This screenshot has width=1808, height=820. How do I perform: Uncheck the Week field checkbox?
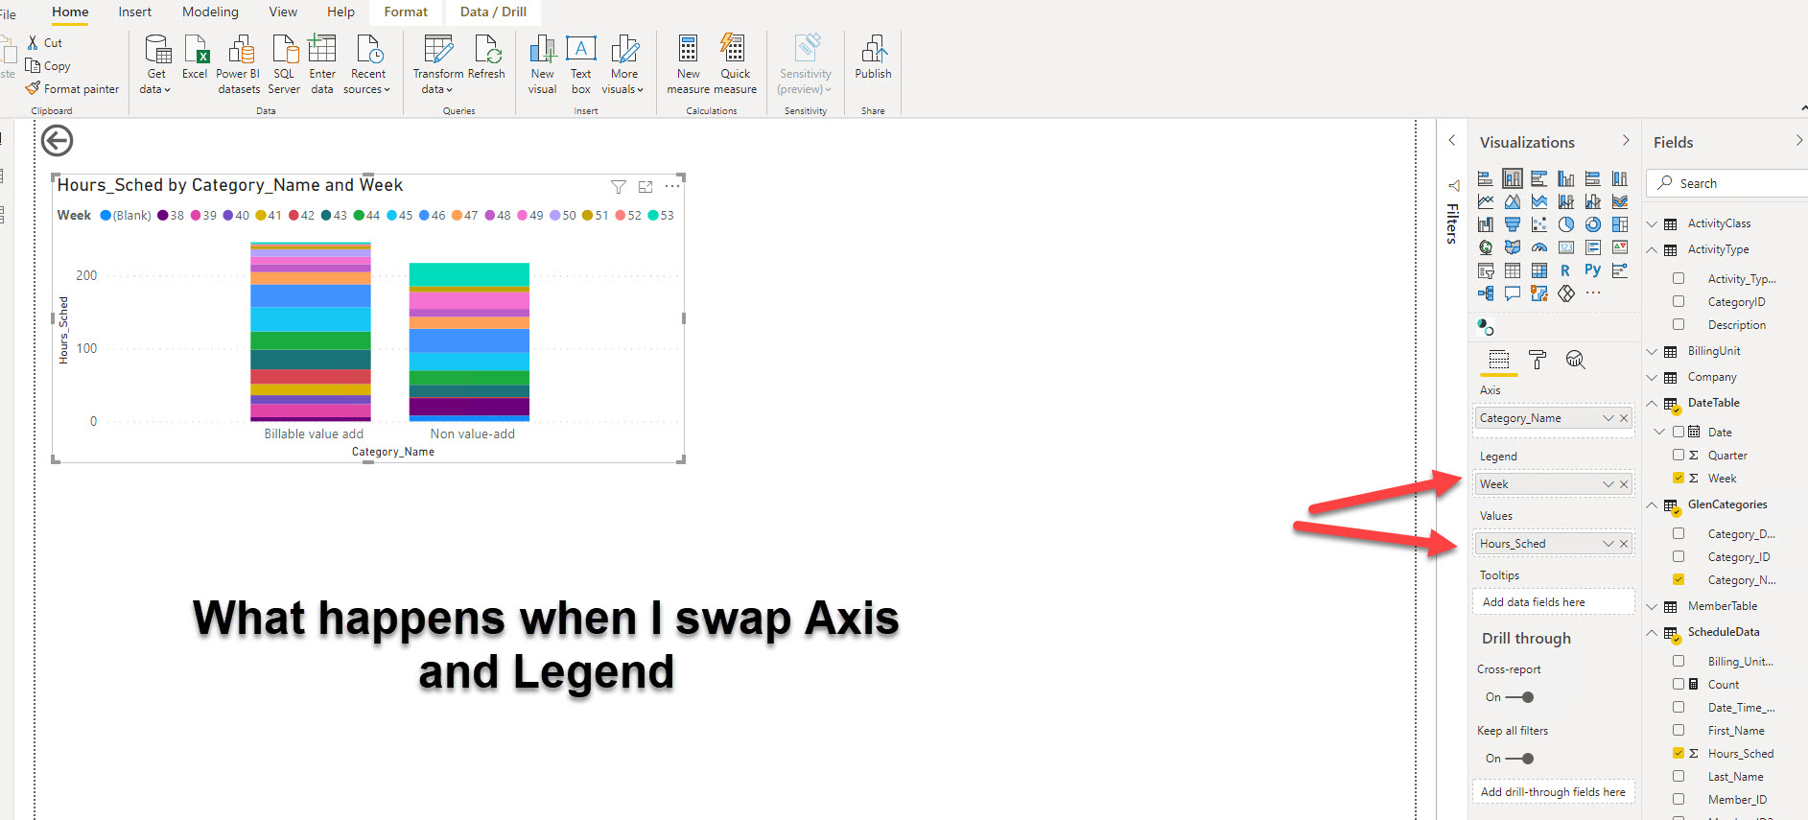pos(1679,479)
